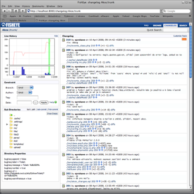Click the add bookmark plus button
Image resolution: width=194 pixels, height=194 pixels.
(x=23, y=11)
